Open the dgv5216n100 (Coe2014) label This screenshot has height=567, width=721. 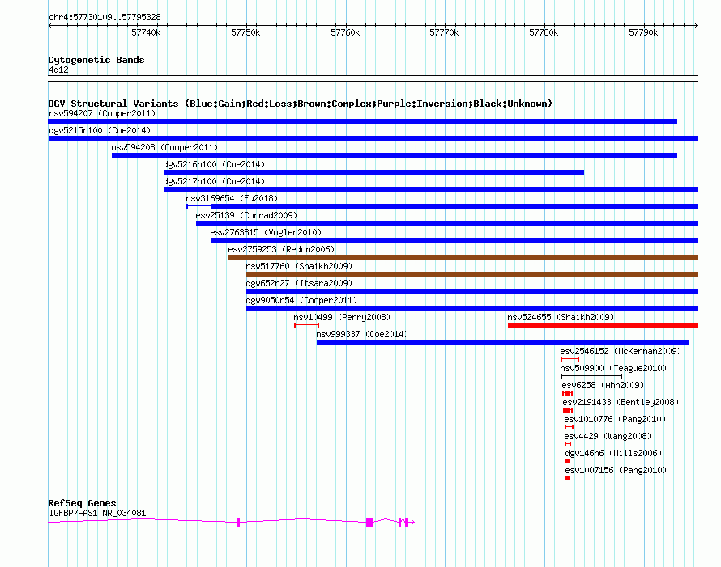pyautogui.click(x=214, y=164)
